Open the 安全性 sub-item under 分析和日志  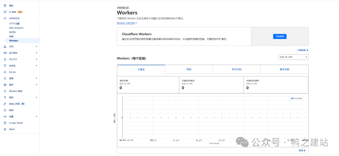coord(12,32)
